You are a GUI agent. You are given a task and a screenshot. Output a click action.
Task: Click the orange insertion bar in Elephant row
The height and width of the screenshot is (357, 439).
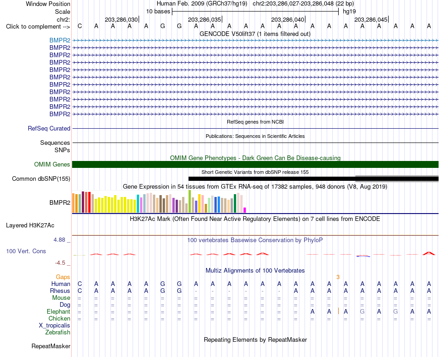[x=338, y=311]
